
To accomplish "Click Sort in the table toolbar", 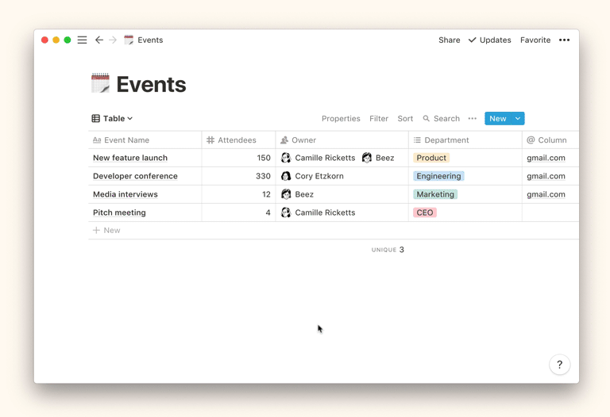I will pyautogui.click(x=405, y=119).
